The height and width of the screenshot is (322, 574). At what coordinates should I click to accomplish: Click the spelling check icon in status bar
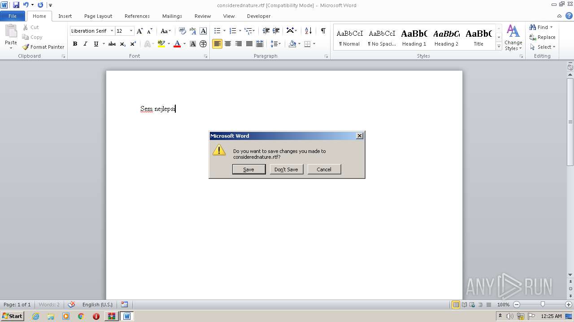[x=71, y=305]
